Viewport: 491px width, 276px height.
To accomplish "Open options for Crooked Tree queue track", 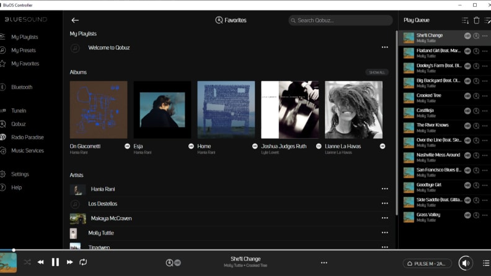I will click(x=485, y=96).
